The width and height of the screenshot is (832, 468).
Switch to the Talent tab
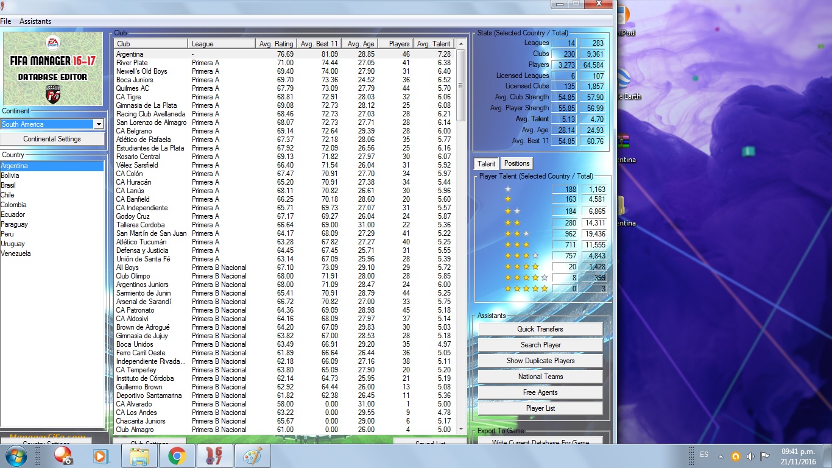point(486,163)
